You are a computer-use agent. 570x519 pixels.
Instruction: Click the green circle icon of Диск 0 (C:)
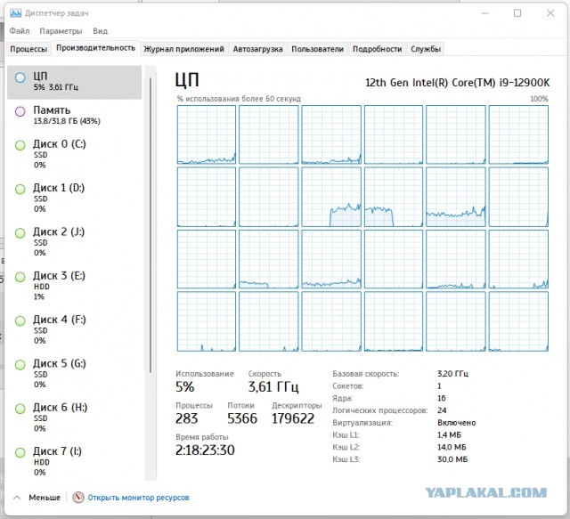click(20, 145)
